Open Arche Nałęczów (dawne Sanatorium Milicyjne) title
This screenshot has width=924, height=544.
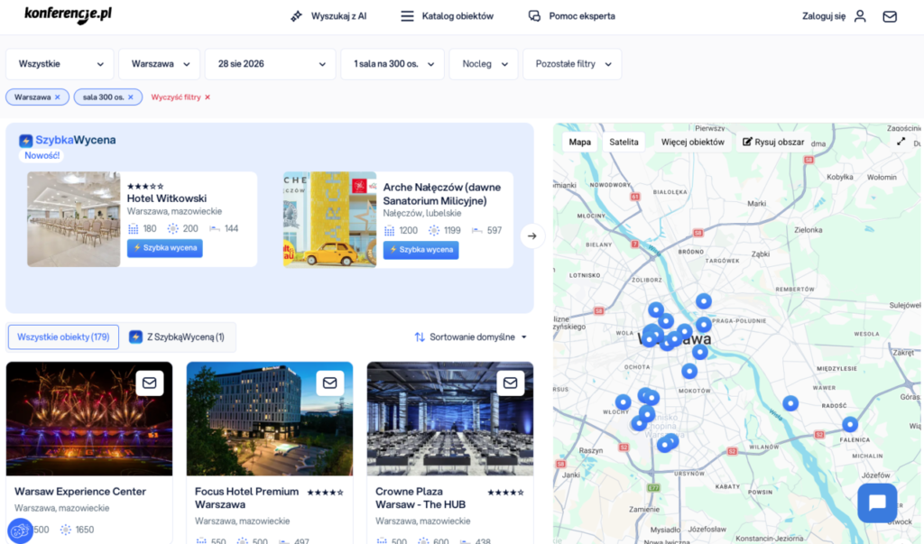tap(442, 194)
